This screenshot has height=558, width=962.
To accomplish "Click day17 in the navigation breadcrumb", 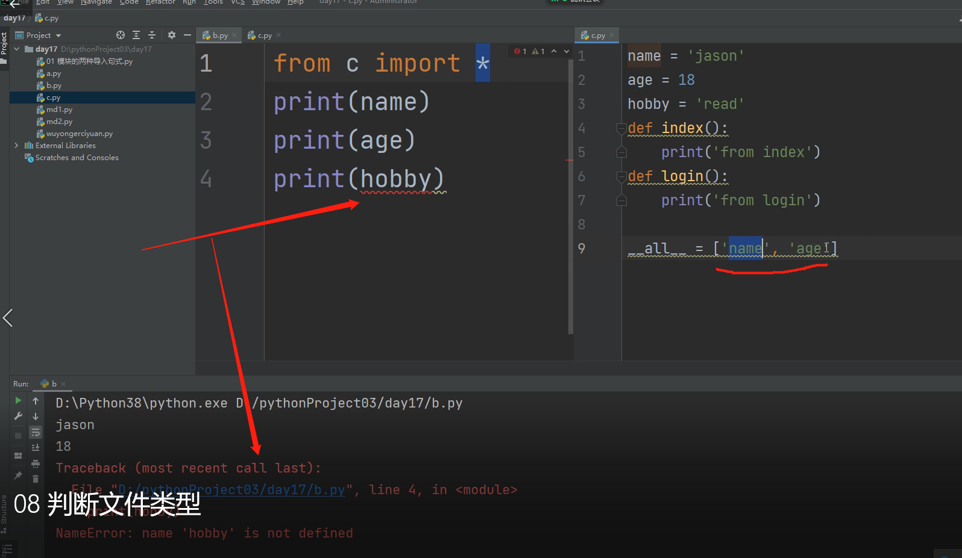I will pos(14,18).
